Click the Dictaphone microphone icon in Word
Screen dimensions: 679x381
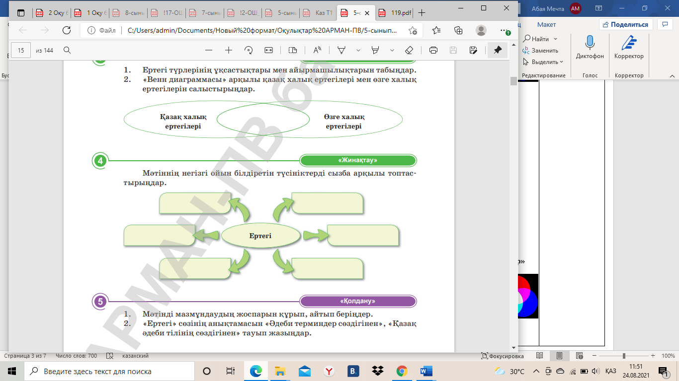pyautogui.click(x=590, y=43)
